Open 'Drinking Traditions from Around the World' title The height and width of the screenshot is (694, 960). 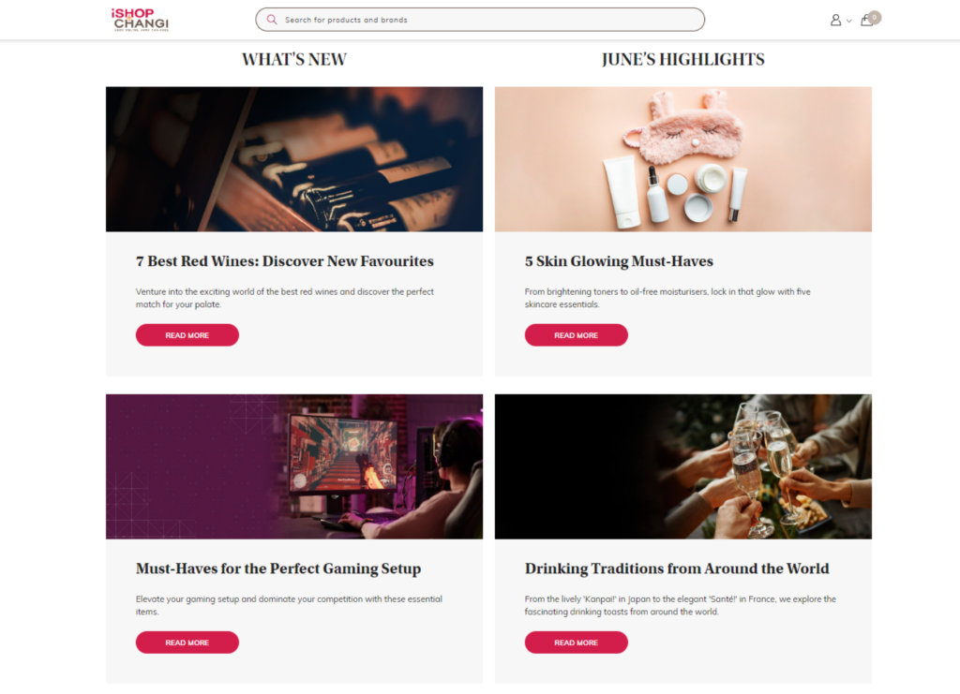(677, 568)
